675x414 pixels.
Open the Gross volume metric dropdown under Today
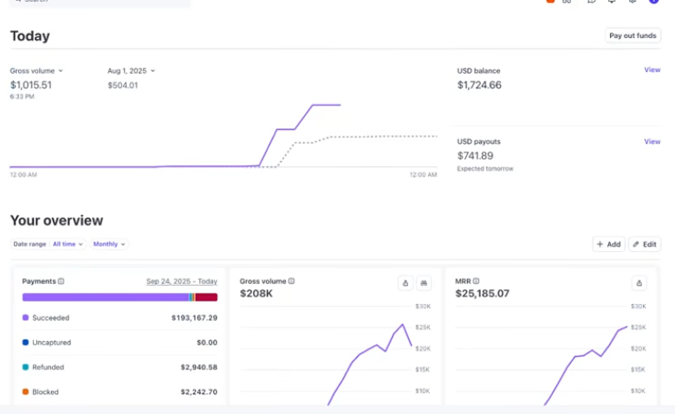[36, 70]
